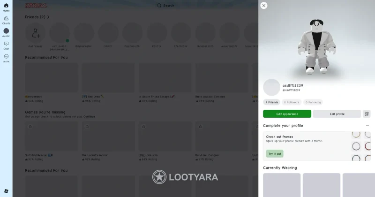Viewport: 375px width, 197px height.
Task: Collapse Complete your profile section
Action: (x=367, y=125)
